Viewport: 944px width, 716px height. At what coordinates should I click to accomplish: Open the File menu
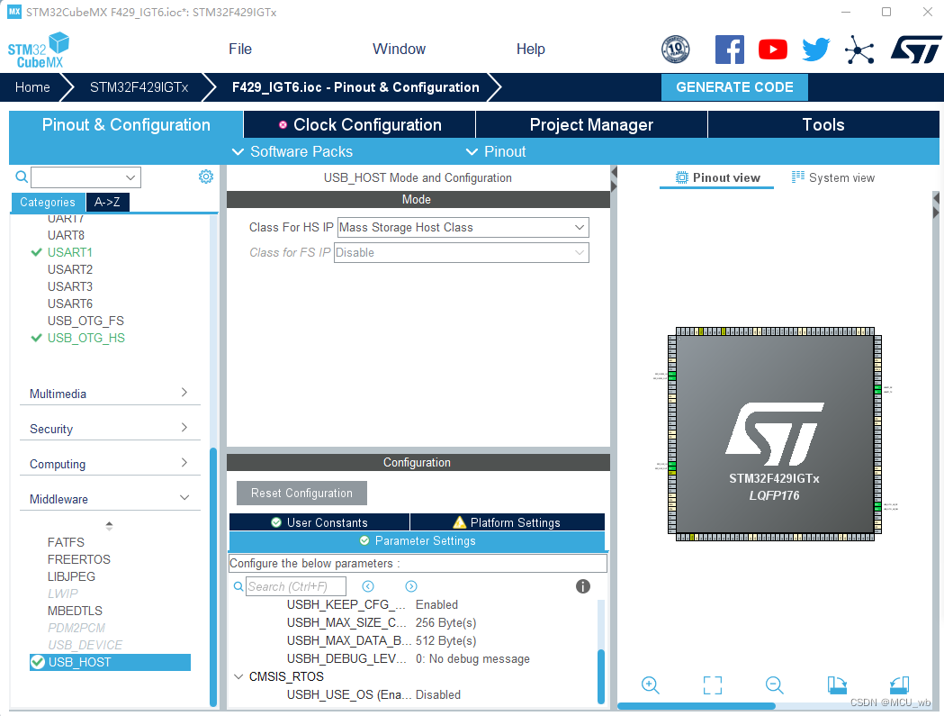240,49
